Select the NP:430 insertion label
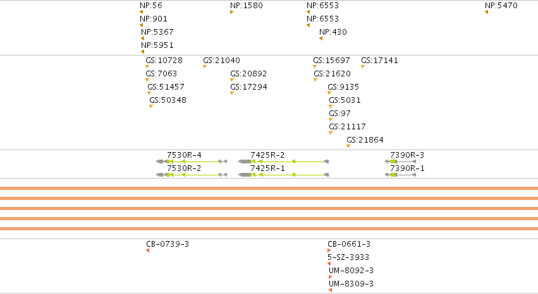Image resolution: width=538 pixels, height=294 pixels. tap(333, 32)
